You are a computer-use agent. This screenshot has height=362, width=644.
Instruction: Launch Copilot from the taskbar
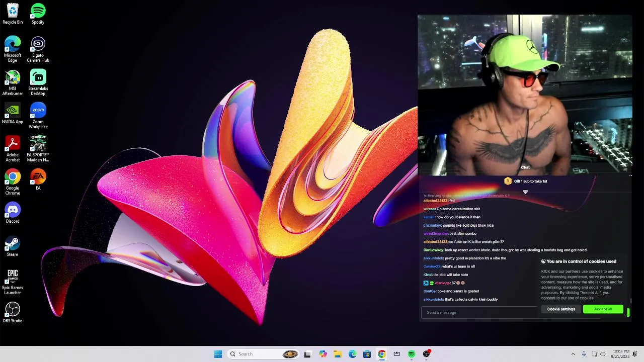coord(323,354)
